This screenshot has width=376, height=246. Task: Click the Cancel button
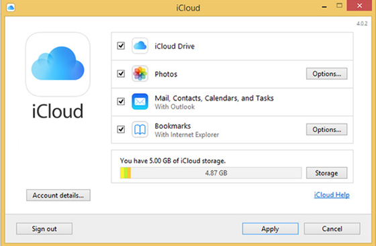[x=332, y=229]
